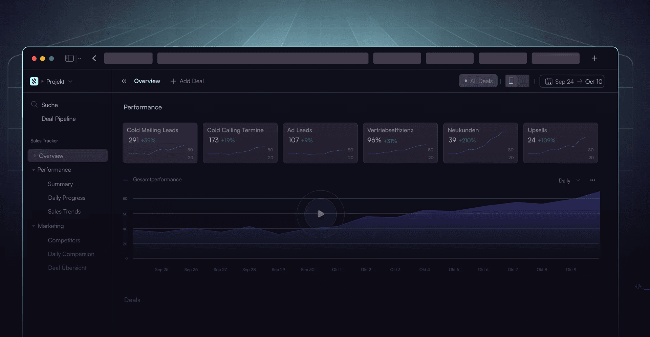Screen dimensions: 650x337
Task: Open the Daily interval dropdown
Action: tap(569, 181)
